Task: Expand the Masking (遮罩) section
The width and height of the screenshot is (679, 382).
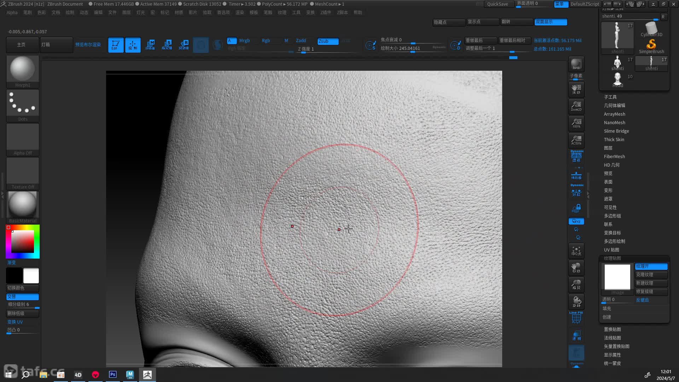Action: 608,199
